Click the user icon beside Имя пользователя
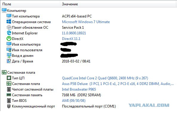 pos(9,50)
